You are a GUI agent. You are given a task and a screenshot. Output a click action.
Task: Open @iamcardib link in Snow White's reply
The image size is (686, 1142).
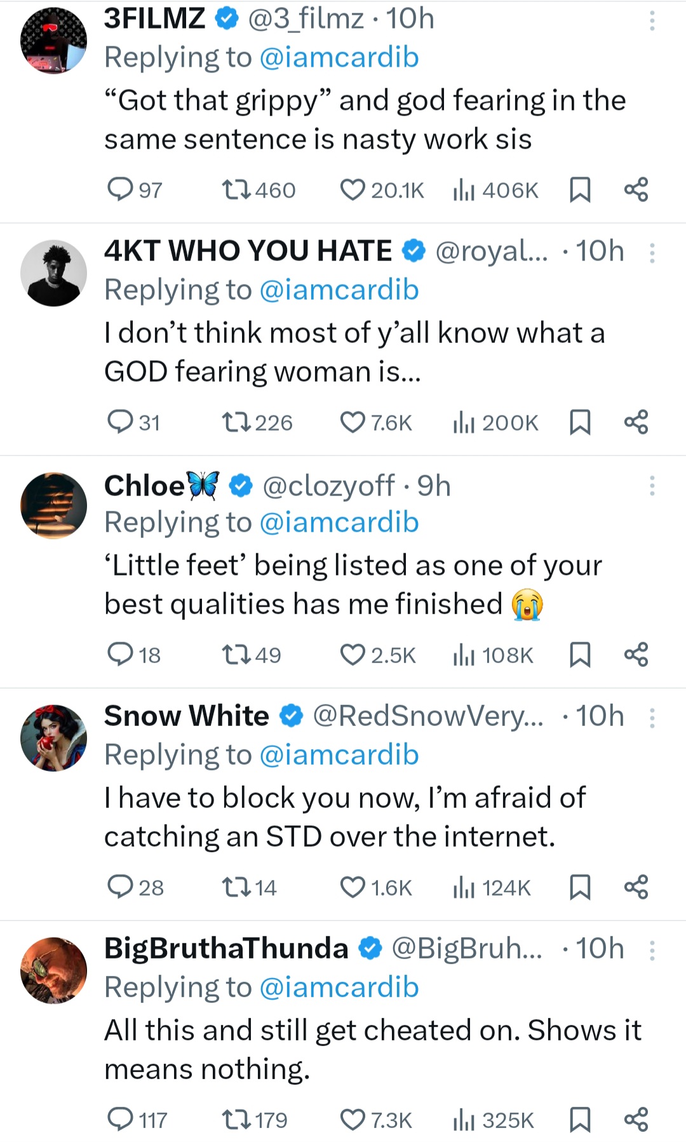(339, 755)
